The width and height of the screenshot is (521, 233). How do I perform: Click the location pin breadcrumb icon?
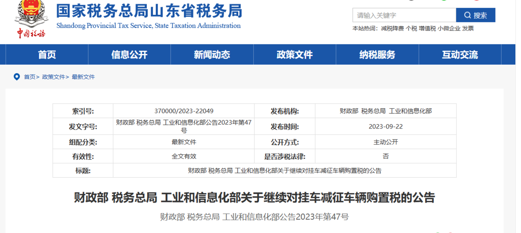(x=17, y=77)
